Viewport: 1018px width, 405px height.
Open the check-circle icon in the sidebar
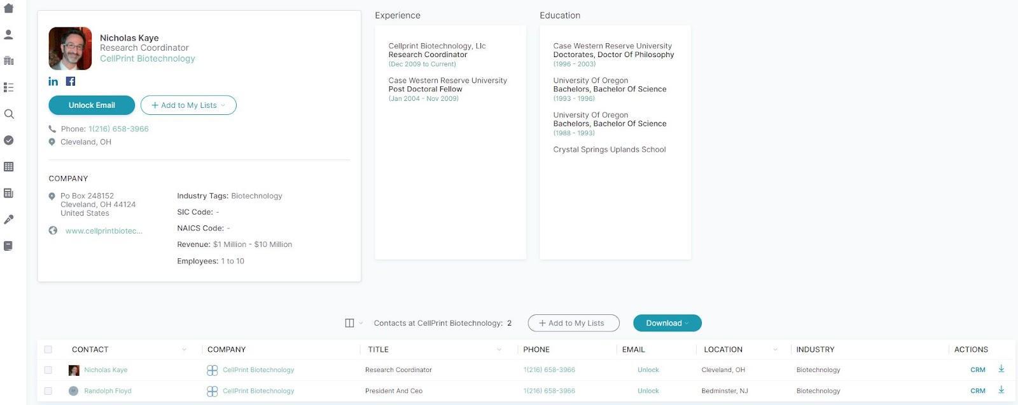pyautogui.click(x=9, y=140)
